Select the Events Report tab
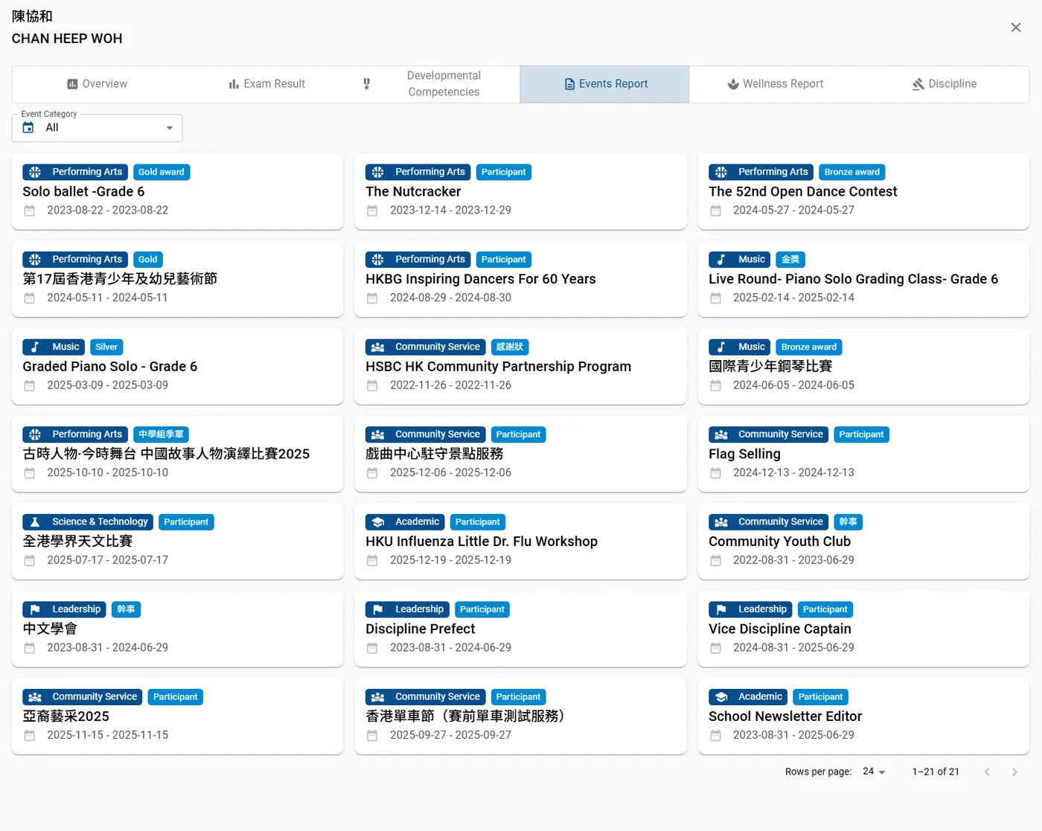 coord(605,84)
